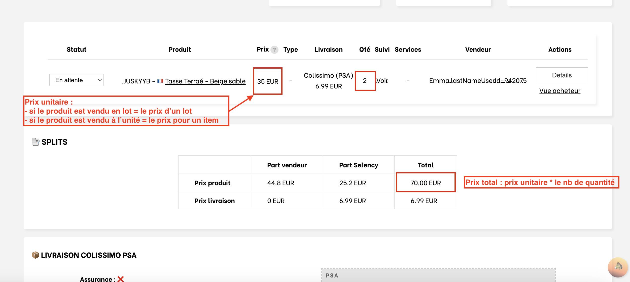
Task: Open the horse avatar chat bubble
Action: click(x=618, y=267)
